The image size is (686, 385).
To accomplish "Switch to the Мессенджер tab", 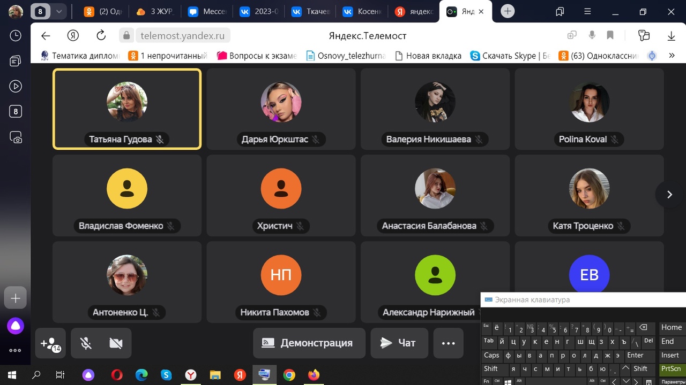I will 207,11.
